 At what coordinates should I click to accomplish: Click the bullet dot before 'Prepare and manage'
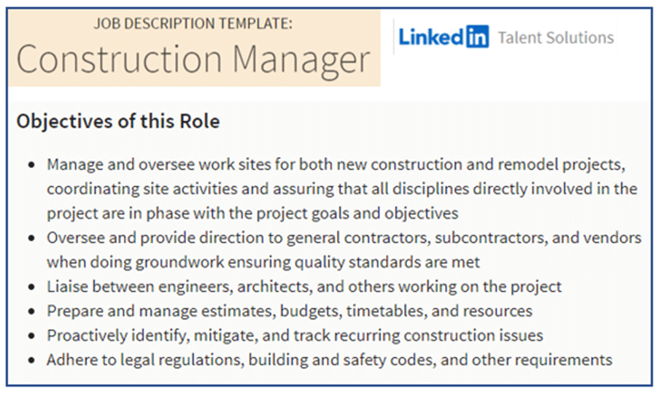pos(31,312)
